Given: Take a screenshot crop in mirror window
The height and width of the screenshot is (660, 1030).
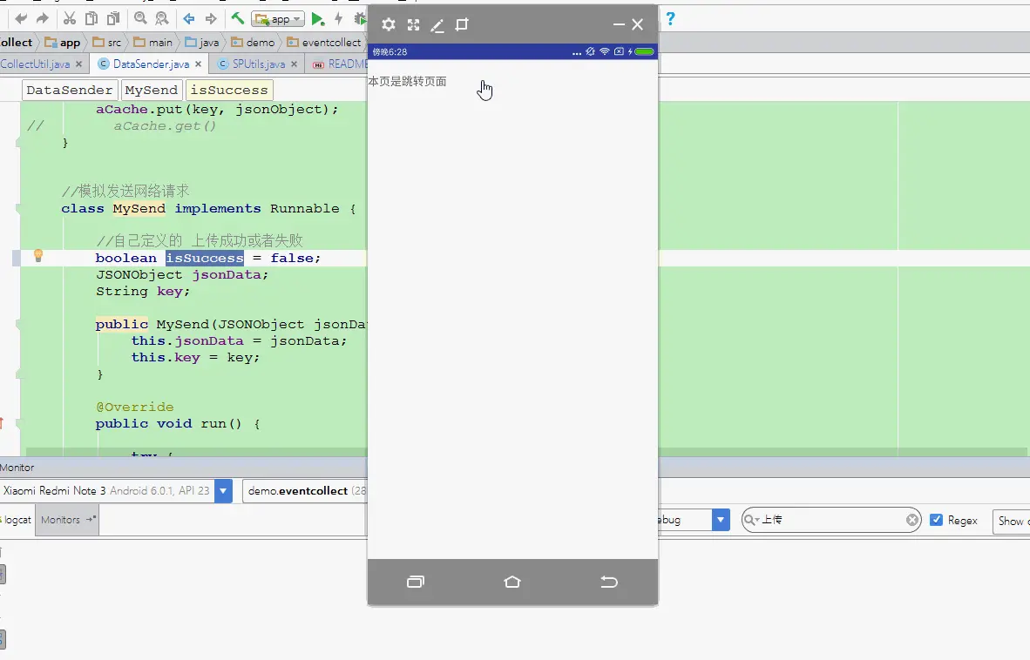Looking at the screenshot, I should pos(462,25).
